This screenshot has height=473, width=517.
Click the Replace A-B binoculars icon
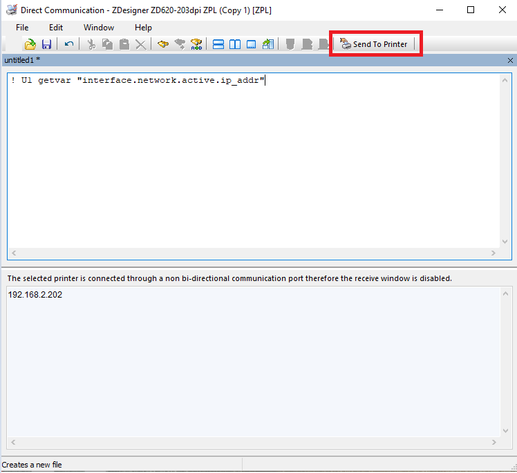(196, 44)
